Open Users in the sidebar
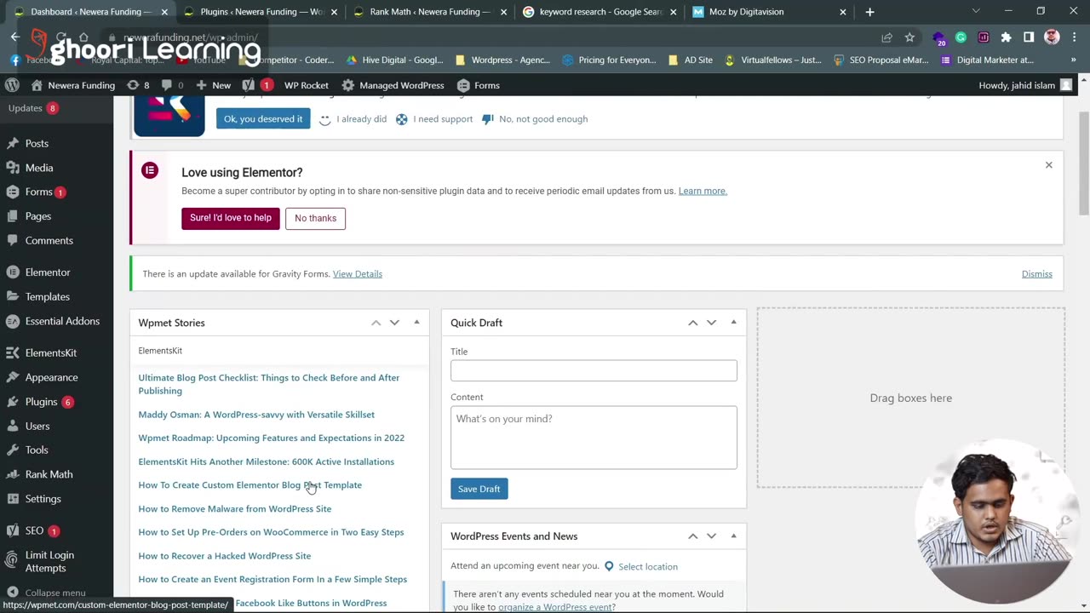The image size is (1090, 613). [x=37, y=426]
